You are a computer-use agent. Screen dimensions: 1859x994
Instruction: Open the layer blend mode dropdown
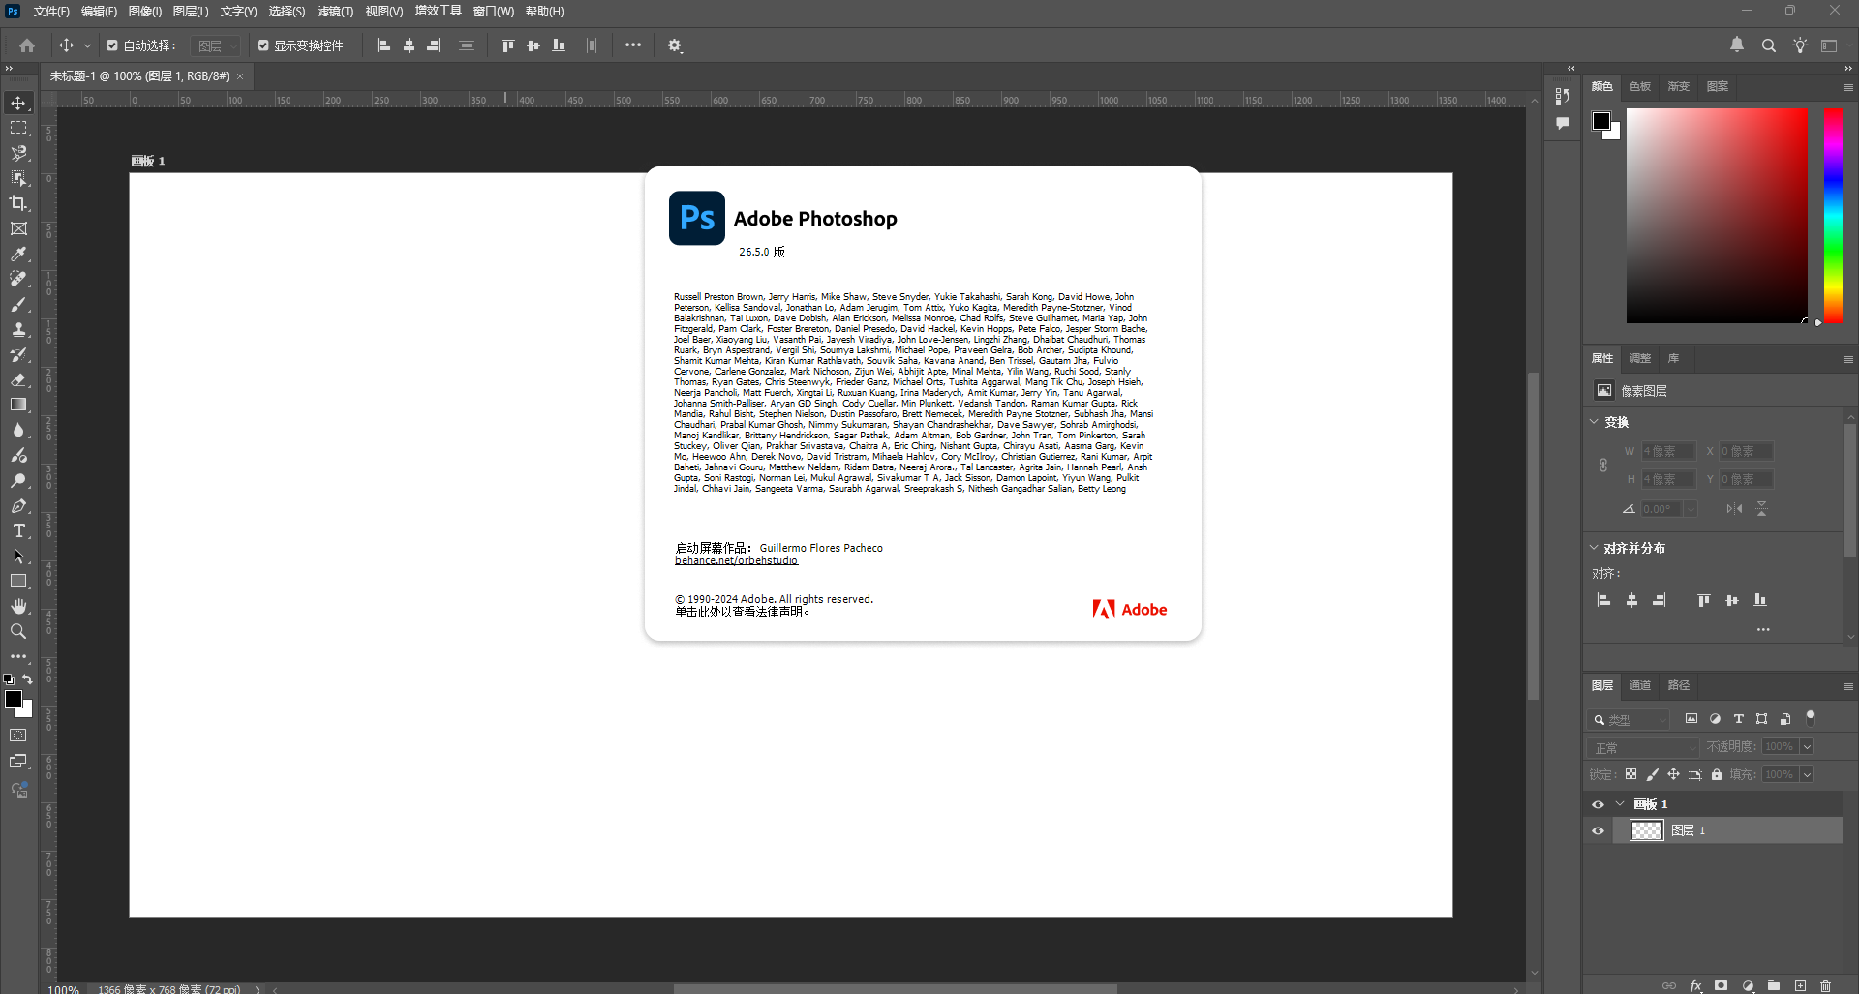1642,746
